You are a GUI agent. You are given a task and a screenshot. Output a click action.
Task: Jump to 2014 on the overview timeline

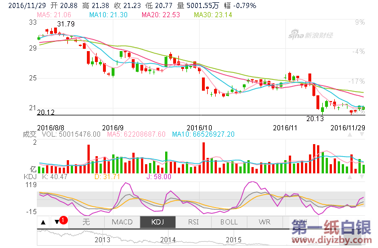pyautogui.click(x=168, y=239)
